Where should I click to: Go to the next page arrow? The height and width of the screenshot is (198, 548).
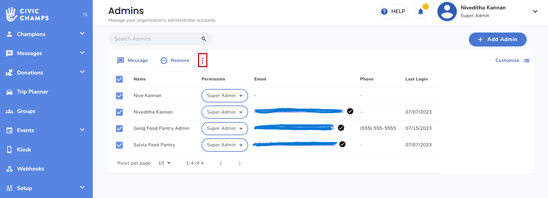(239, 163)
